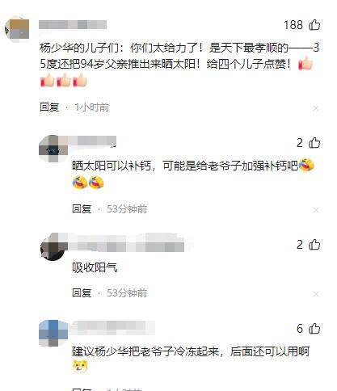
Task: Like the reply about 晒太阳可以补钙
Action: coord(314,143)
